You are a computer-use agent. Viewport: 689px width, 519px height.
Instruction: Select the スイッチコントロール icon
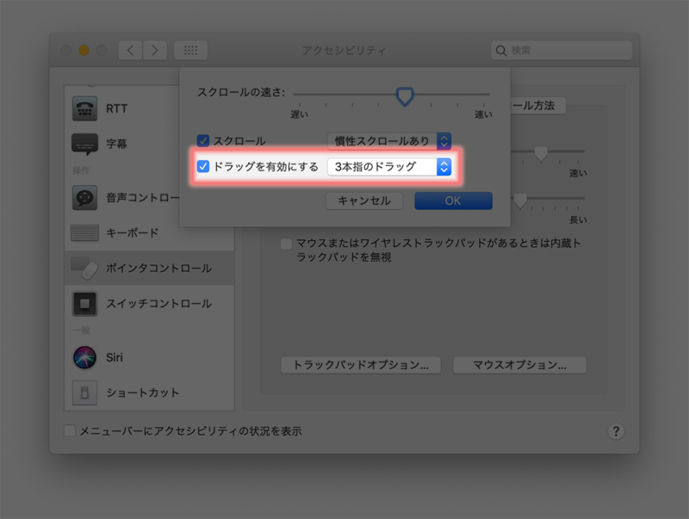click(x=84, y=304)
